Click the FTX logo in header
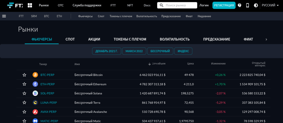The image size is (283, 123). pos(15,5)
